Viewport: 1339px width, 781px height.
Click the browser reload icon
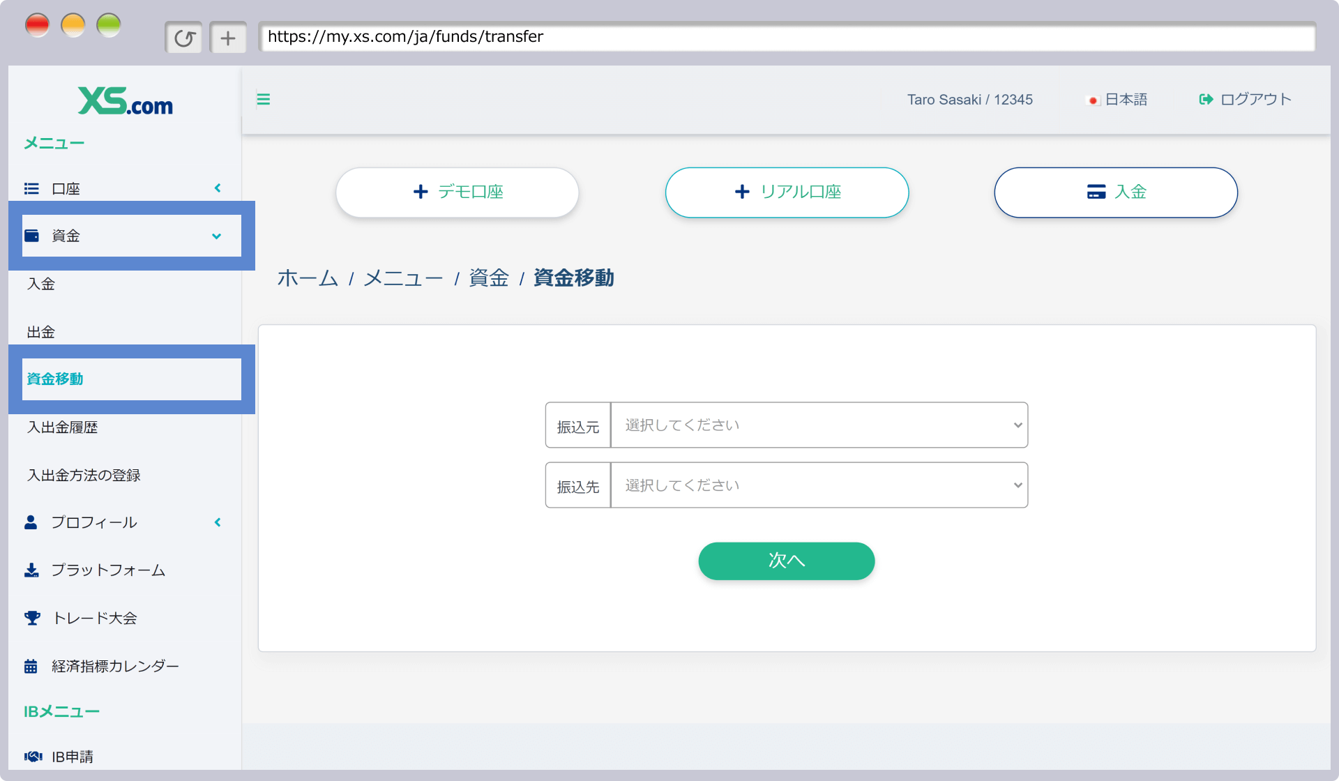coord(184,38)
